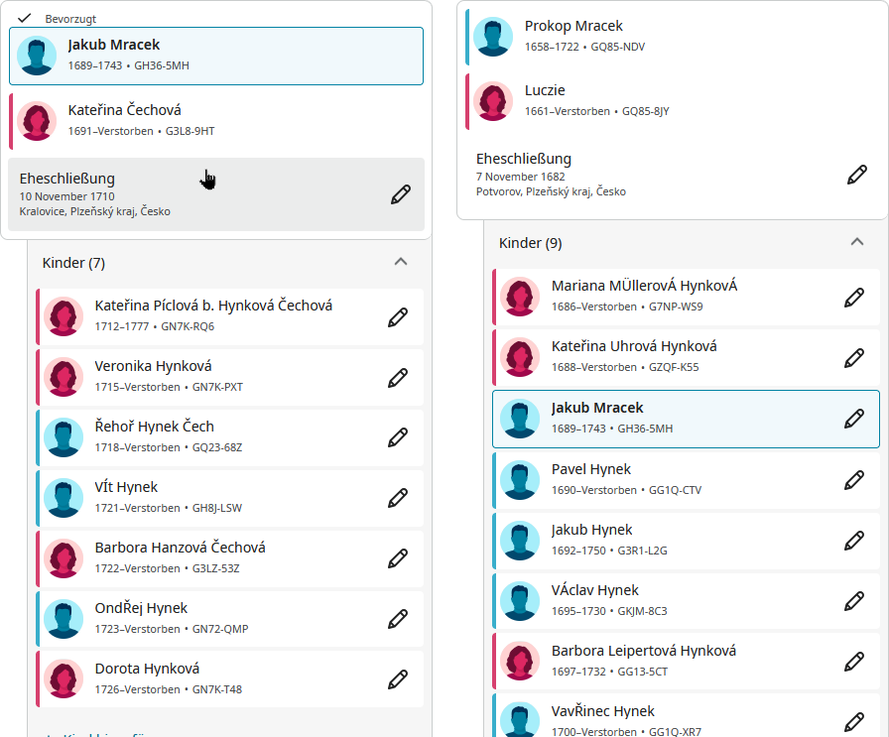This screenshot has height=737, width=889.
Task: Click the Kinder (7) heading
Action: [73, 263]
